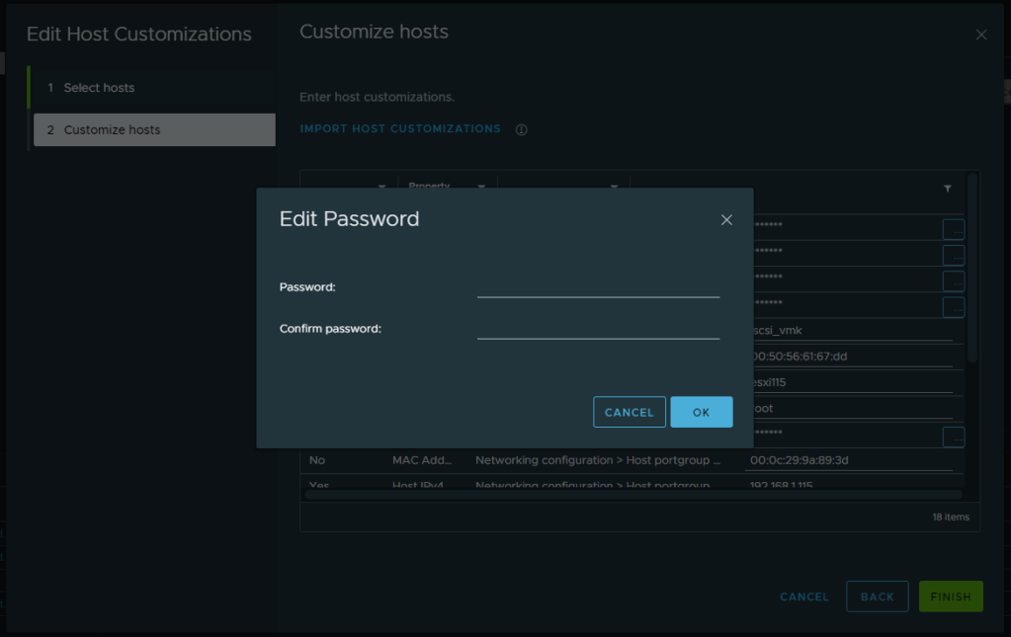Viewport: 1011px width, 637px height.
Task: Click the table's horizontal scrollbar
Action: tap(632, 495)
